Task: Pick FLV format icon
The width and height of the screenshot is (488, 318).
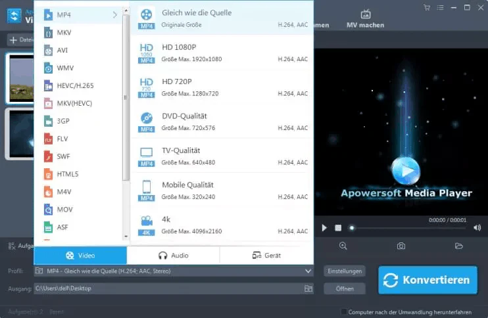Action: pos(48,139)
